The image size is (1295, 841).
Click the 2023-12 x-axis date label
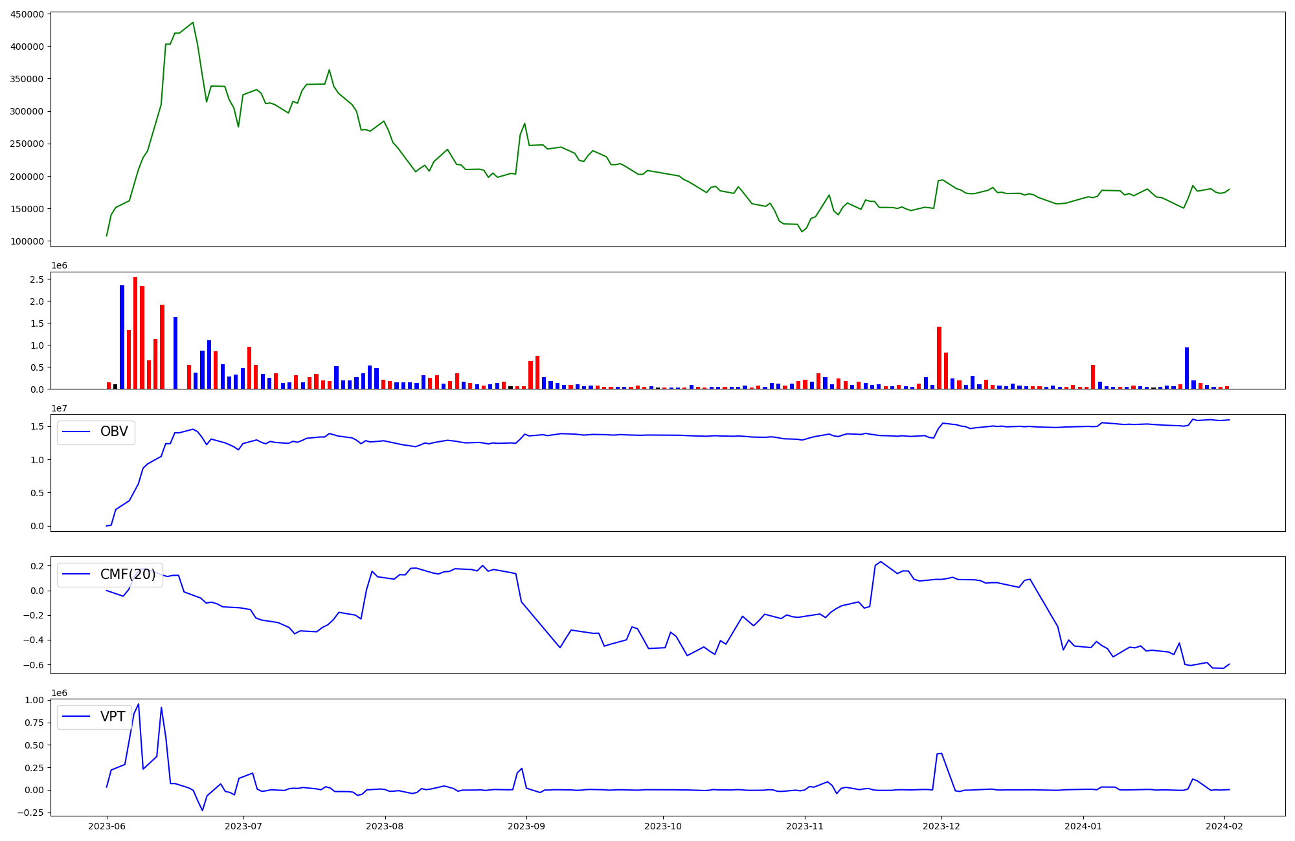point(941,825)
